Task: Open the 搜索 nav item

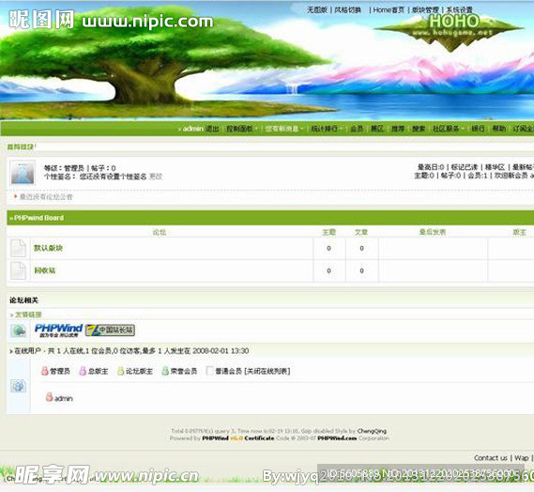Action: [419, 129]
